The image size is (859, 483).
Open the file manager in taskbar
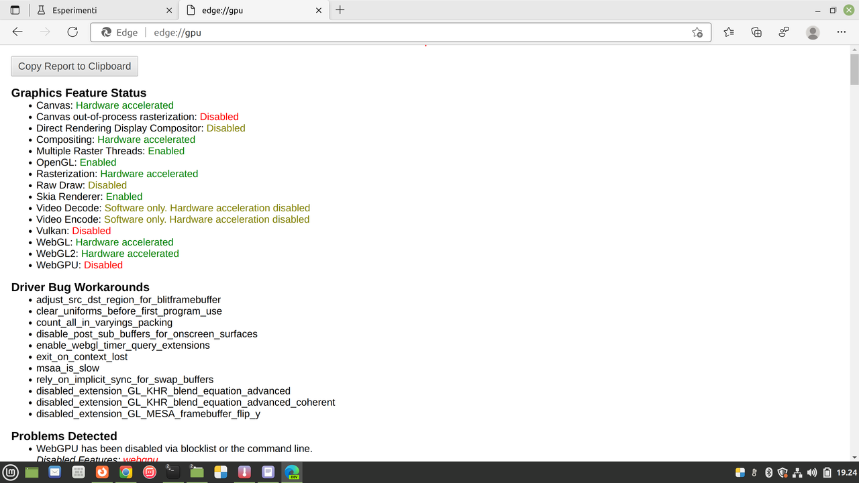pyautogui.click(x=32, y=472)
